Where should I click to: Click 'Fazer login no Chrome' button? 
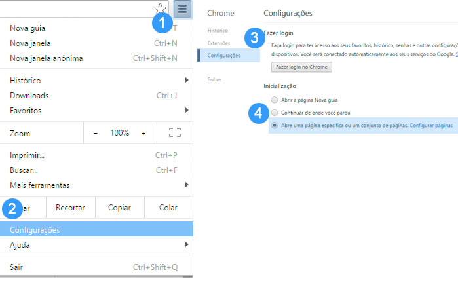301,67
